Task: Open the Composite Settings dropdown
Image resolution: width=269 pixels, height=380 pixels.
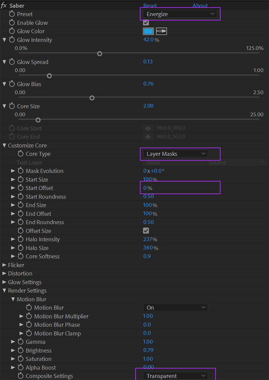Action: click(175, 376)
